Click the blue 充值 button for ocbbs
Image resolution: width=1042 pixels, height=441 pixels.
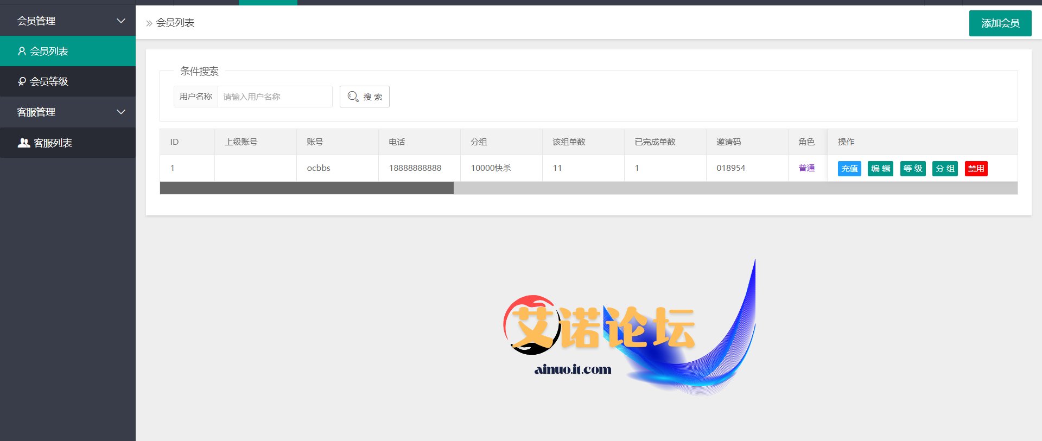pos(849,169)
